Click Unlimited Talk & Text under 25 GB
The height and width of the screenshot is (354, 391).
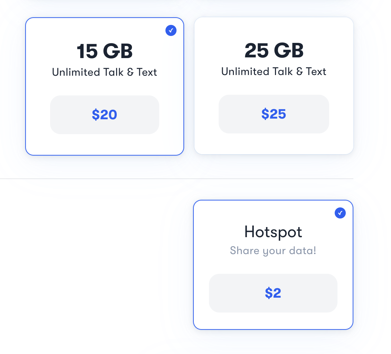point(274,72)
